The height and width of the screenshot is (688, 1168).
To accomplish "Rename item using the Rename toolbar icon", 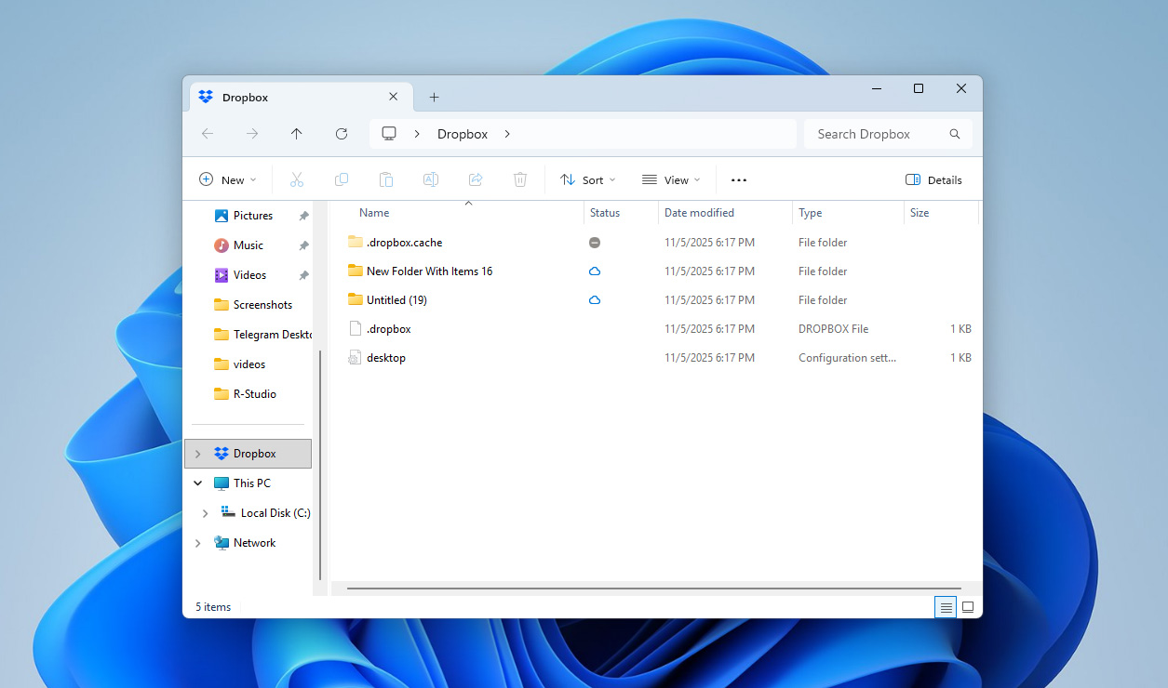I will (430, 179).
